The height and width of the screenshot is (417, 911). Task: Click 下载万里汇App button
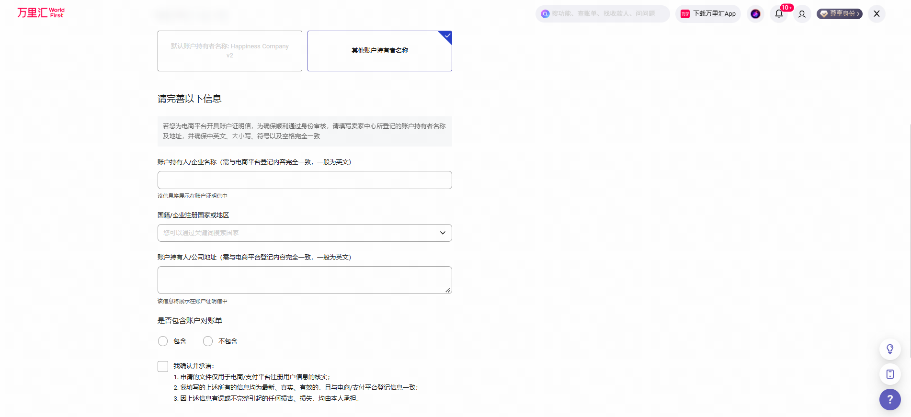coord(708,14)
